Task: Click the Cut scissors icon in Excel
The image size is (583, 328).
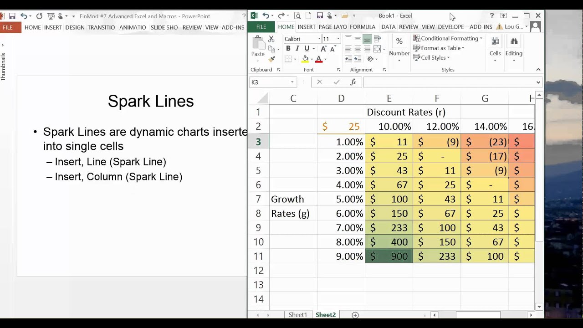Action: (x=271, y=39)
